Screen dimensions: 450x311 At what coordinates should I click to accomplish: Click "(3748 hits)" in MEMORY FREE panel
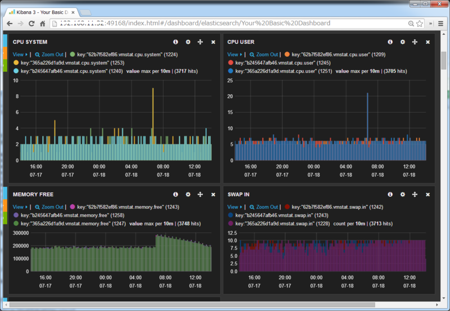click(x=189, y=223)
